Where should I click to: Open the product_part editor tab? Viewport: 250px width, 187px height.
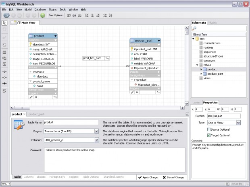36,114
